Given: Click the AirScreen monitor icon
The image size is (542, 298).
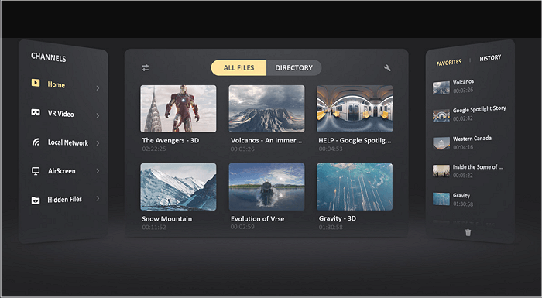Looking at the screenshot, I should coord(36,171).
